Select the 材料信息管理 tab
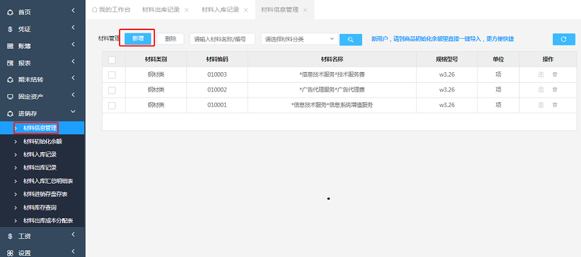581x257 pixels. pyautogui.click(x=279, y=9)
